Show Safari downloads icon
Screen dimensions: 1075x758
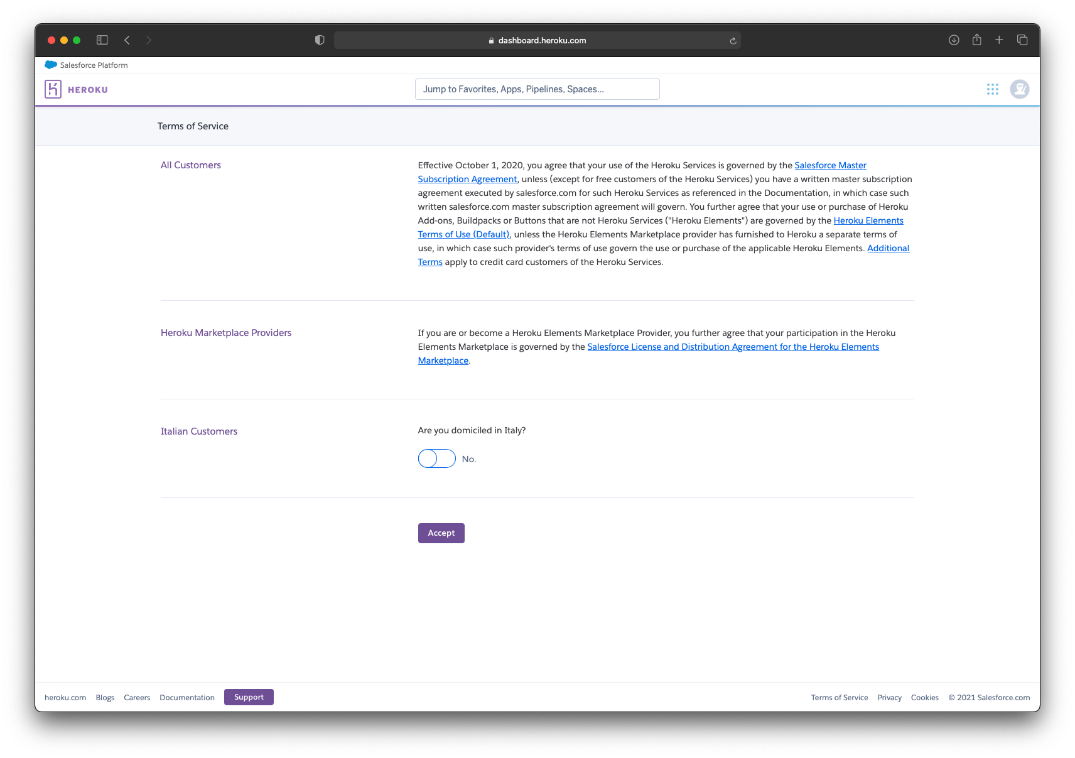954,40
